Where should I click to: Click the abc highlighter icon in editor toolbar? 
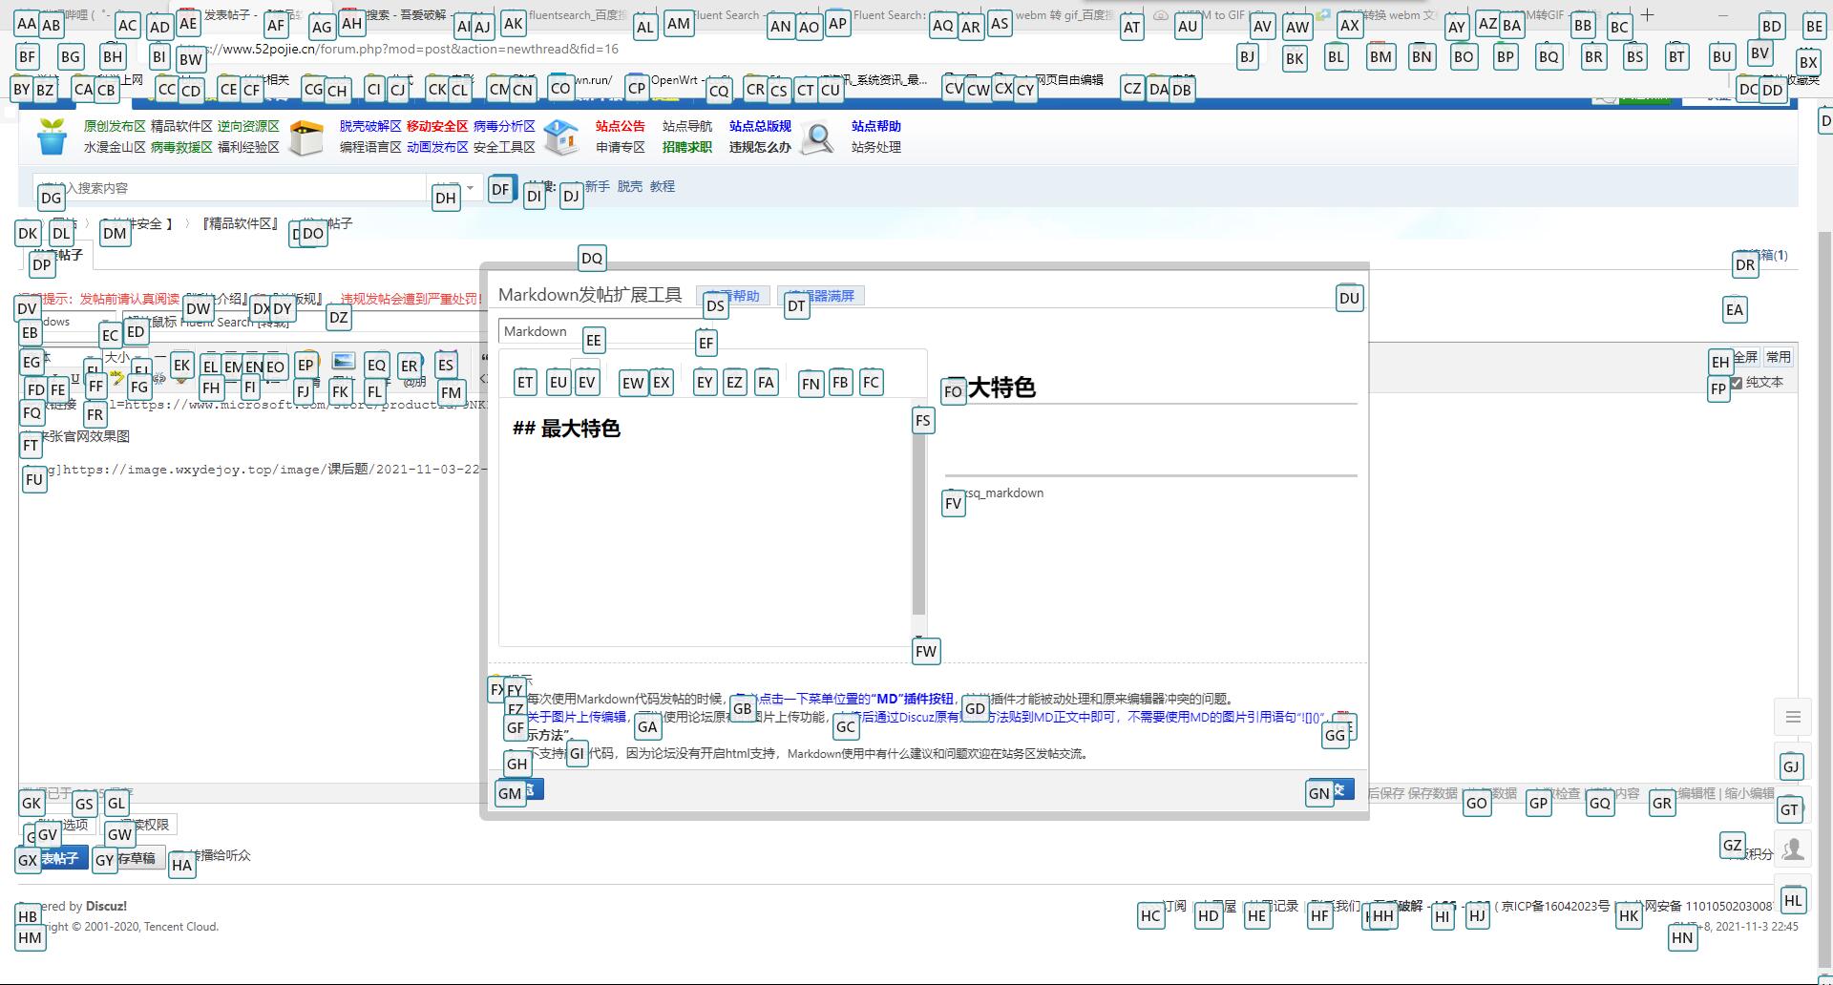117,380
